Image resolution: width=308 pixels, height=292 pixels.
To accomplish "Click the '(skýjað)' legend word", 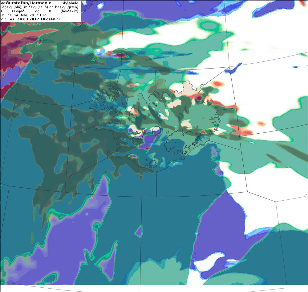I will tap(18, 11).
